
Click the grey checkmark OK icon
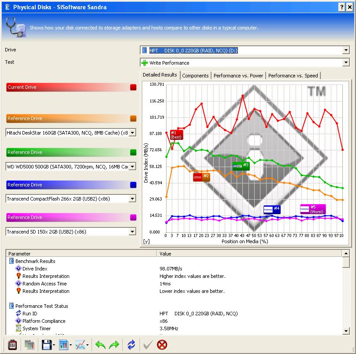(x=148, y=345)
